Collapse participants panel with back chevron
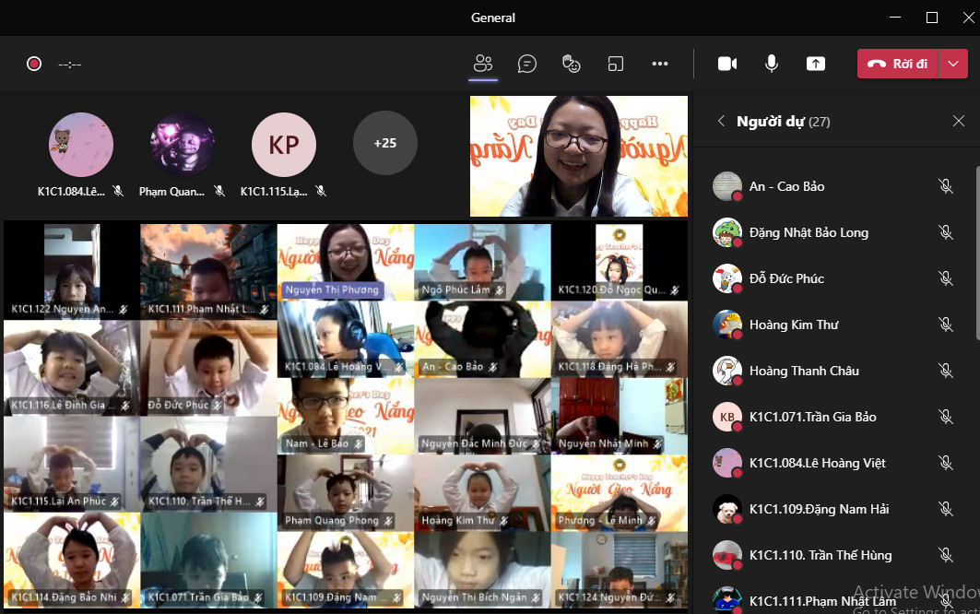The image size is (980, 614). (721, 121)
